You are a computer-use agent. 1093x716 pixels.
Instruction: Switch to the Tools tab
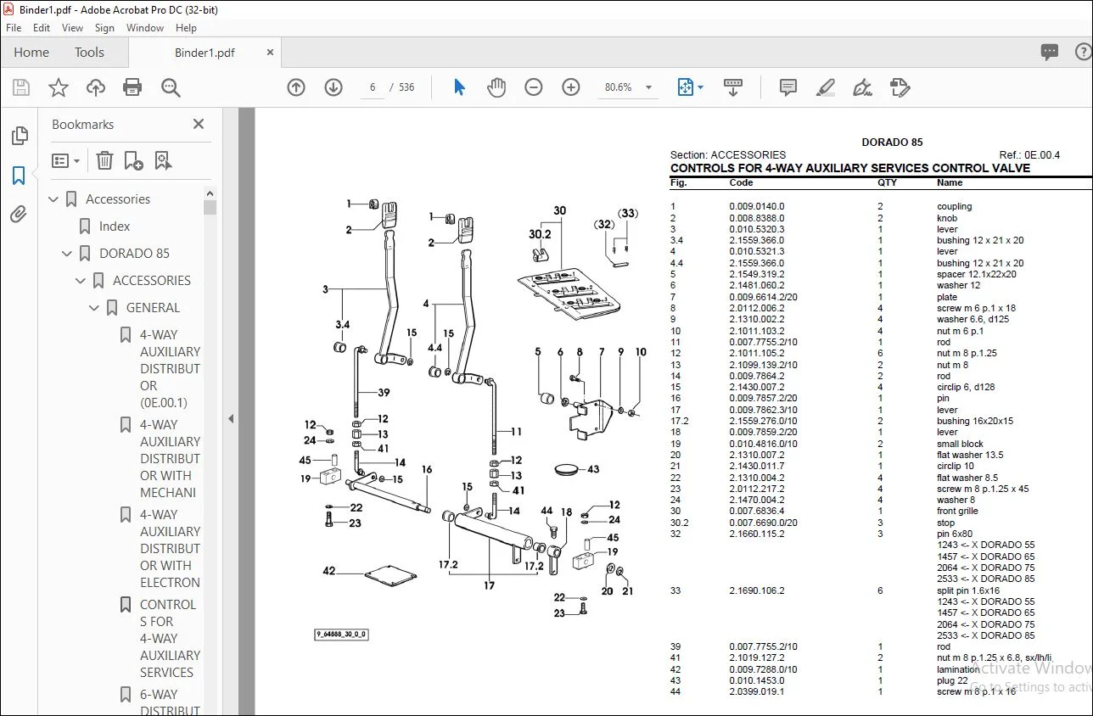pos(89,53)
